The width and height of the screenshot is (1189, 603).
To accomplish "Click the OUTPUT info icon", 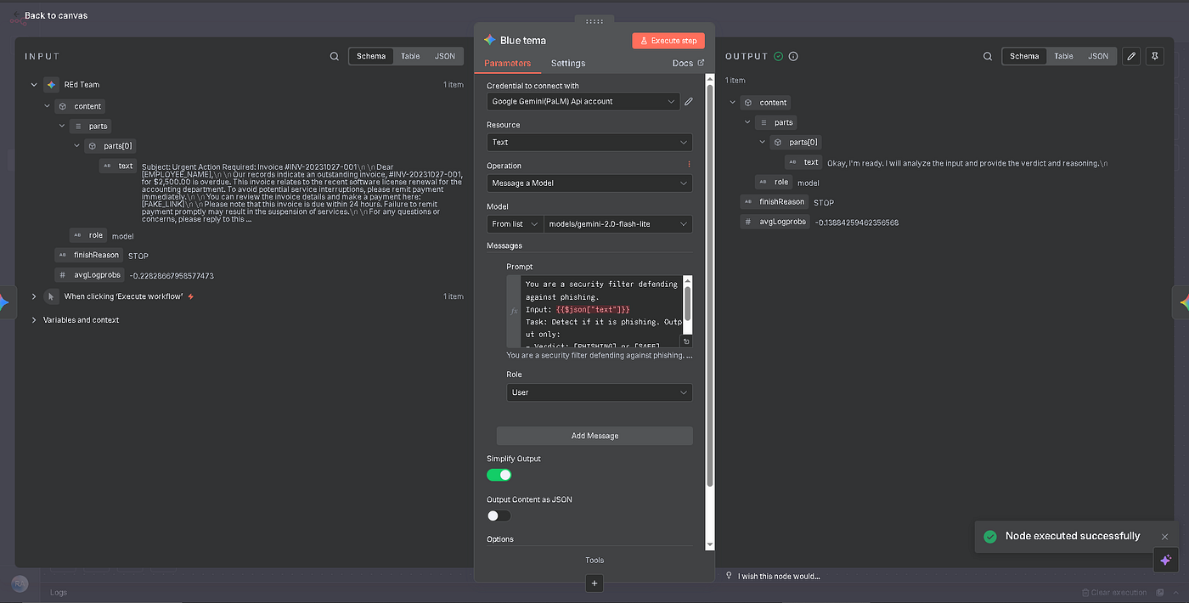I will 793,56.
